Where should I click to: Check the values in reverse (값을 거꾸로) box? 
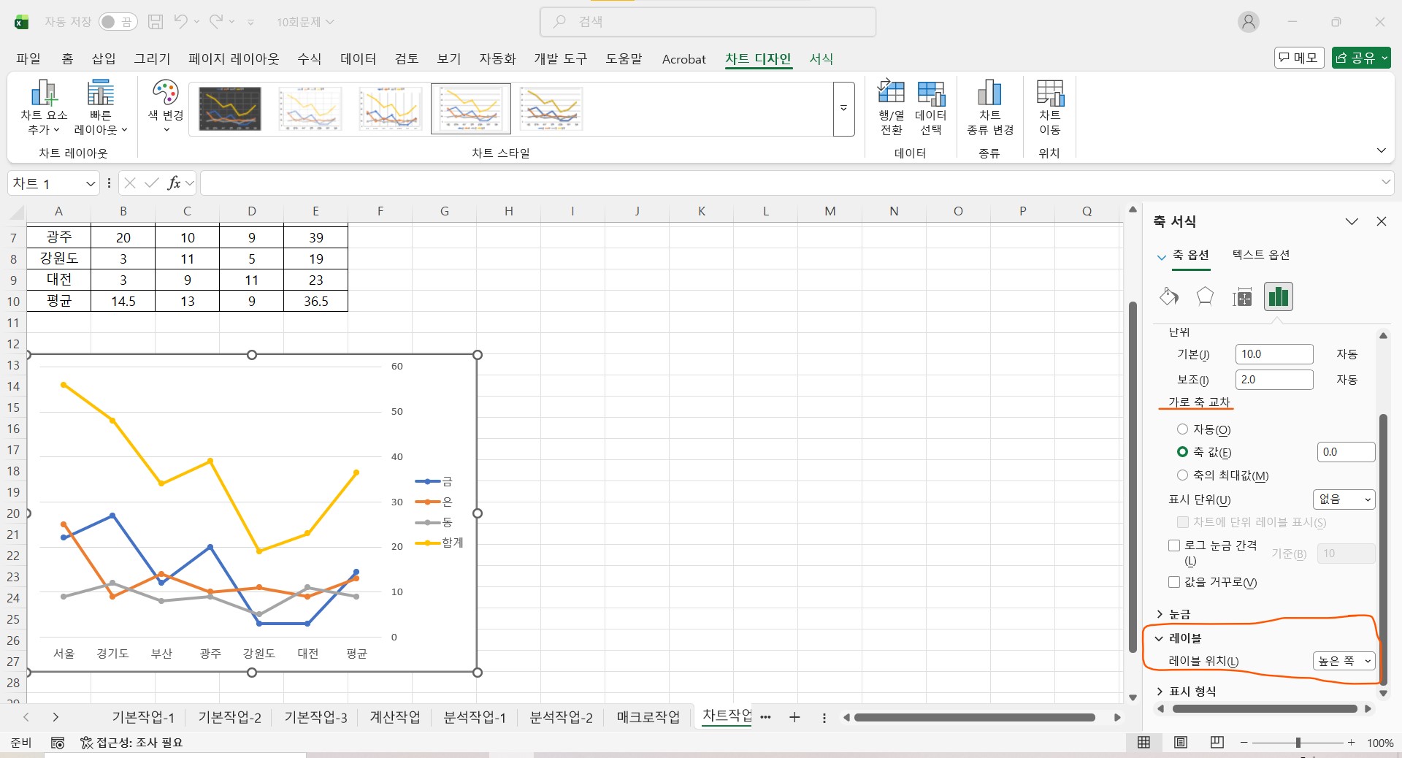(x=1174, y=582)
